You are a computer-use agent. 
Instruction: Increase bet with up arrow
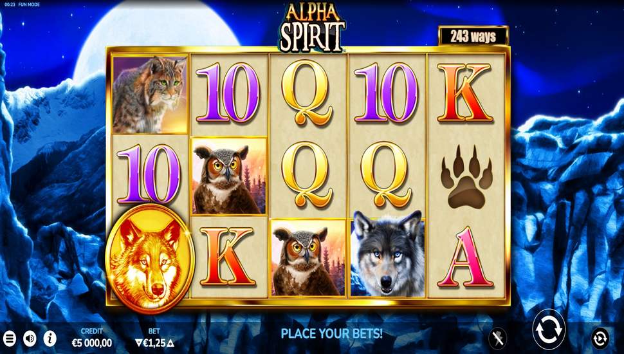coord(170,342)
